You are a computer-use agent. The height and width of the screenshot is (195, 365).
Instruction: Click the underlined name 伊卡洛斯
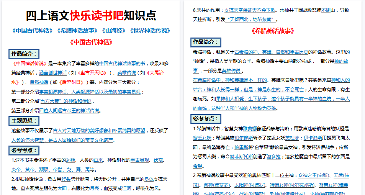pyautogui.click(x=313, y=138)
